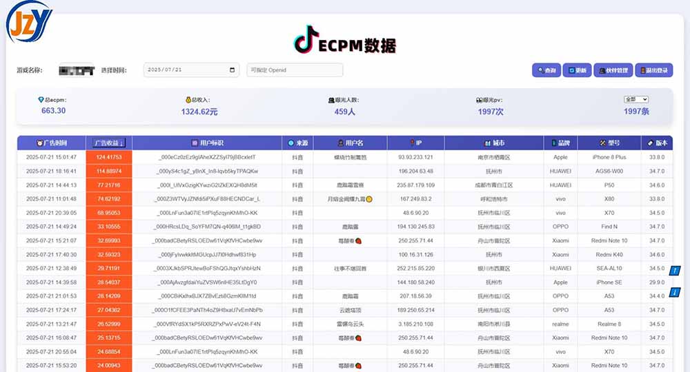Click the 城市 column header
This screenshot has width=690, height=372.
pos(494,143)
